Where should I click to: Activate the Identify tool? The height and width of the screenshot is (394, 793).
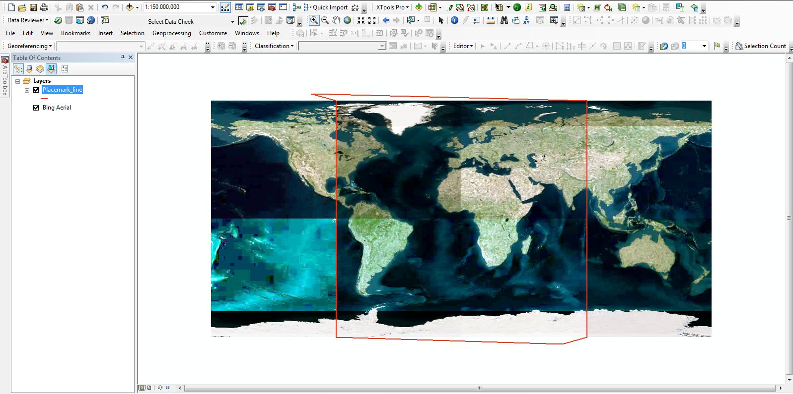click(x=454, y=20)
